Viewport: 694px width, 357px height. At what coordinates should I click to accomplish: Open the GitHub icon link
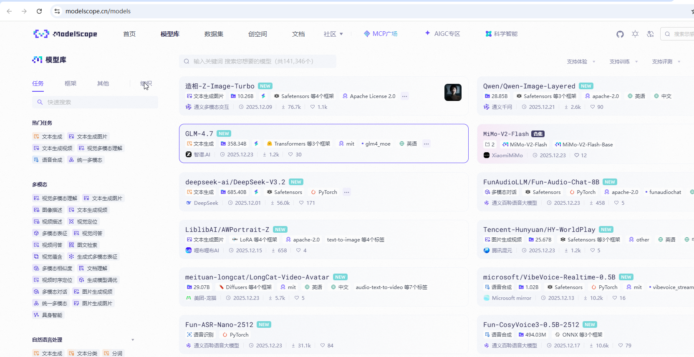point(620,34)
